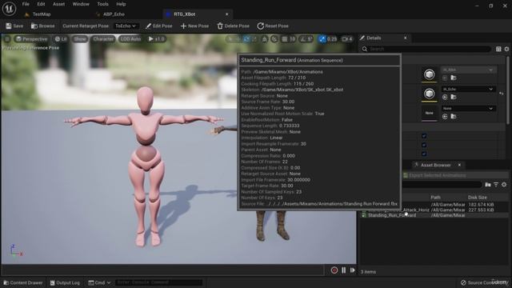This screenshot has height=288, width=512.
Task: Open the Tools menu
Action: pyautogui.click(x=102, y=4)
